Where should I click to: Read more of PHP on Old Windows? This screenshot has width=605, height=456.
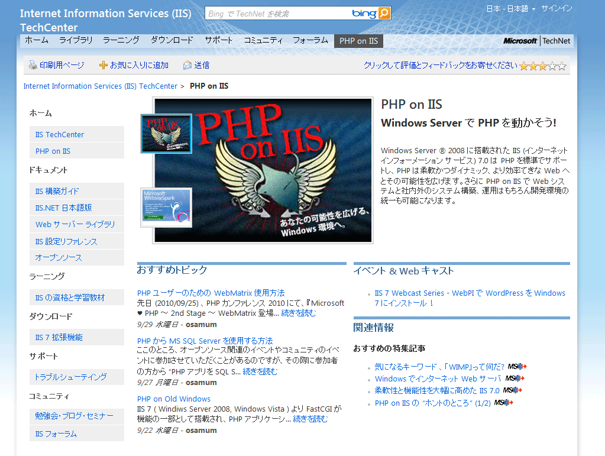pos(310,419)
